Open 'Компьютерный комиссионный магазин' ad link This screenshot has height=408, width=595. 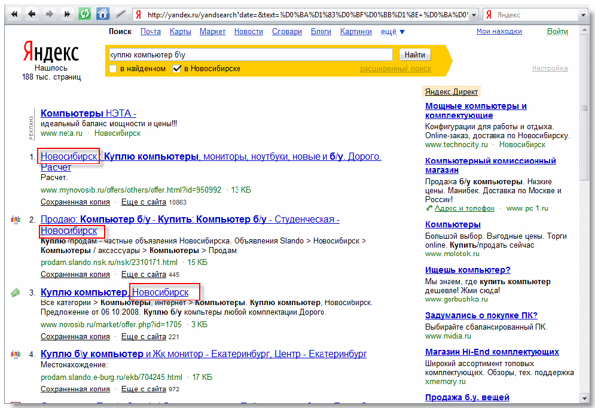click(490, 165)
